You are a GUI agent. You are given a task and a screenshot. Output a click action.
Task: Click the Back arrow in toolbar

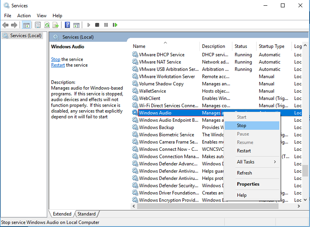pos(5,25)
